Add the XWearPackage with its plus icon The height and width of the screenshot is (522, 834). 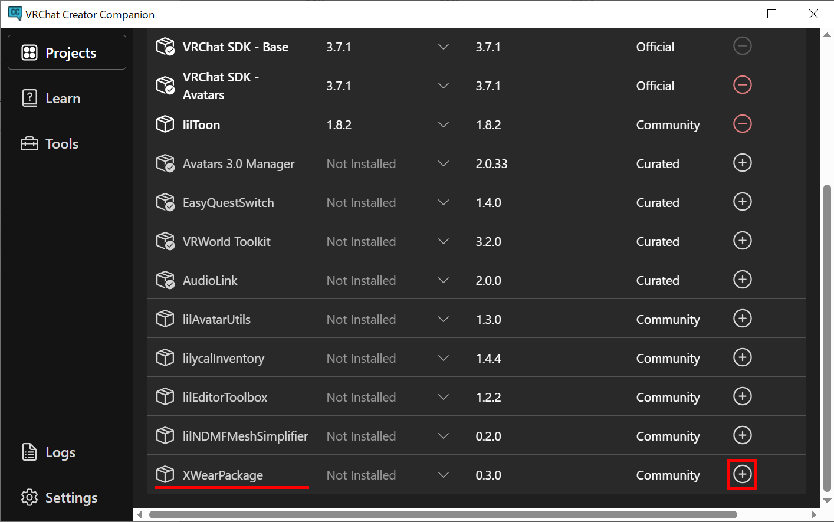pyautogui.click(x=742, y=474)
